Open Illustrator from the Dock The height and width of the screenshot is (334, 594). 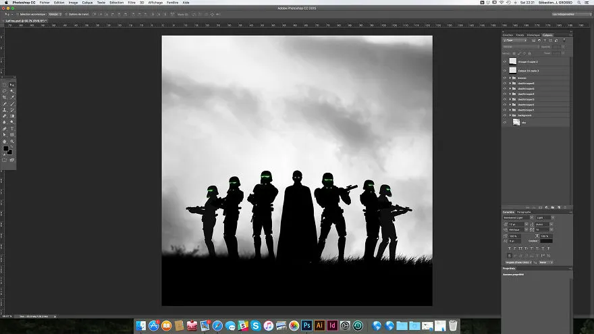319,325
